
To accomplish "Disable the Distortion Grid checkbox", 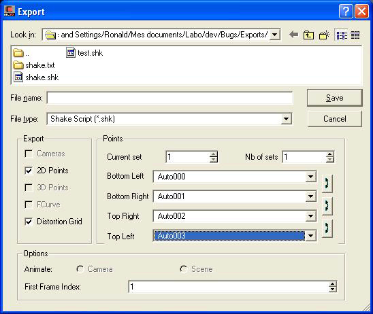I will (x=29, y=222).
